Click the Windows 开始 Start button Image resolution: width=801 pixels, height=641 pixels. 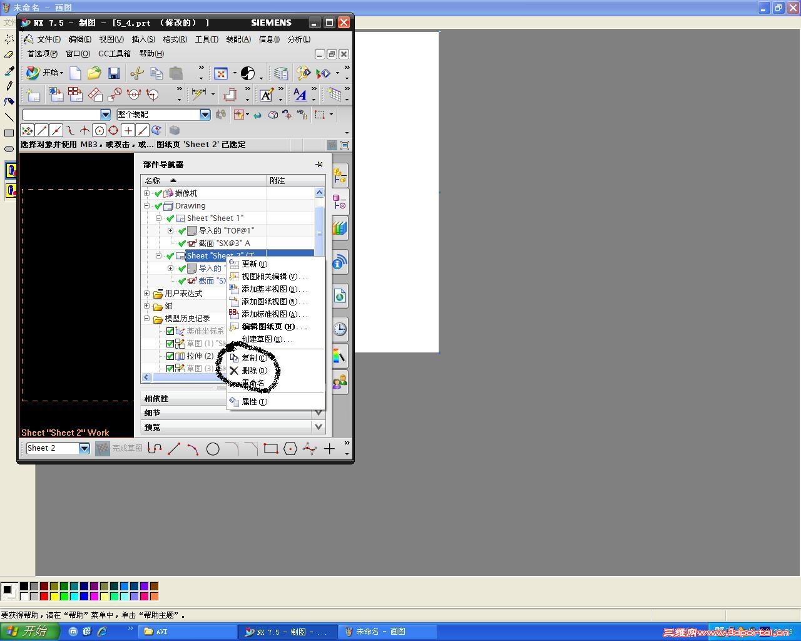30,631
